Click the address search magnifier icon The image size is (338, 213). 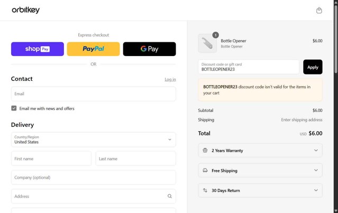pyautogui.click(x=170, y=196)
